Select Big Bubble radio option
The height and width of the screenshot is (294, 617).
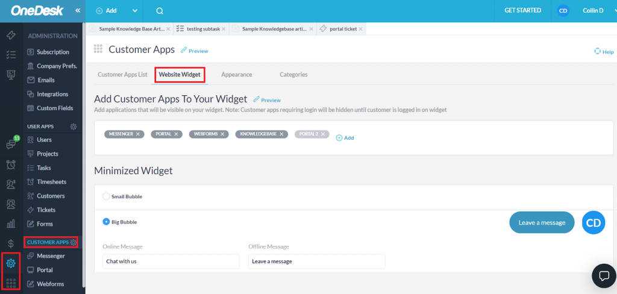(106, 222)
